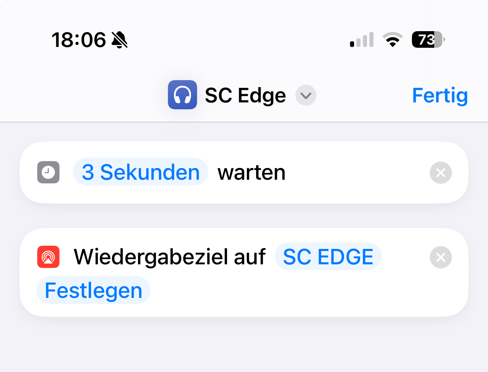The width and height of the screenshot is (488, 372).
Task: Tap the blank area of the wait action card
Action: [356, 173]
